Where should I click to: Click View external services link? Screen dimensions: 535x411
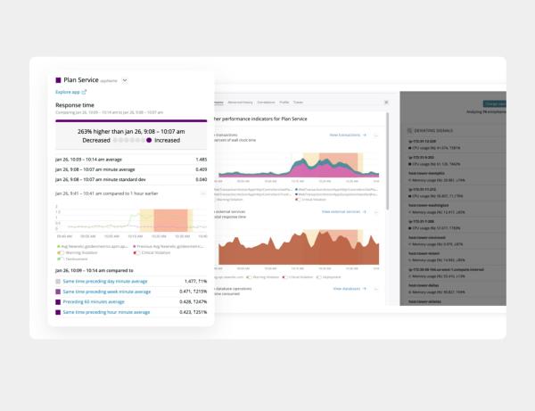click(344, 212)
